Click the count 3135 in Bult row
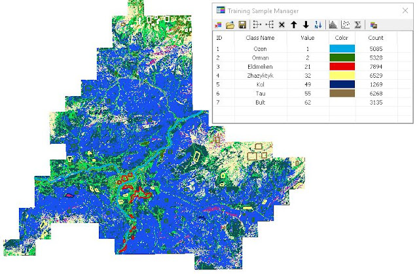 tap(376, 102)
